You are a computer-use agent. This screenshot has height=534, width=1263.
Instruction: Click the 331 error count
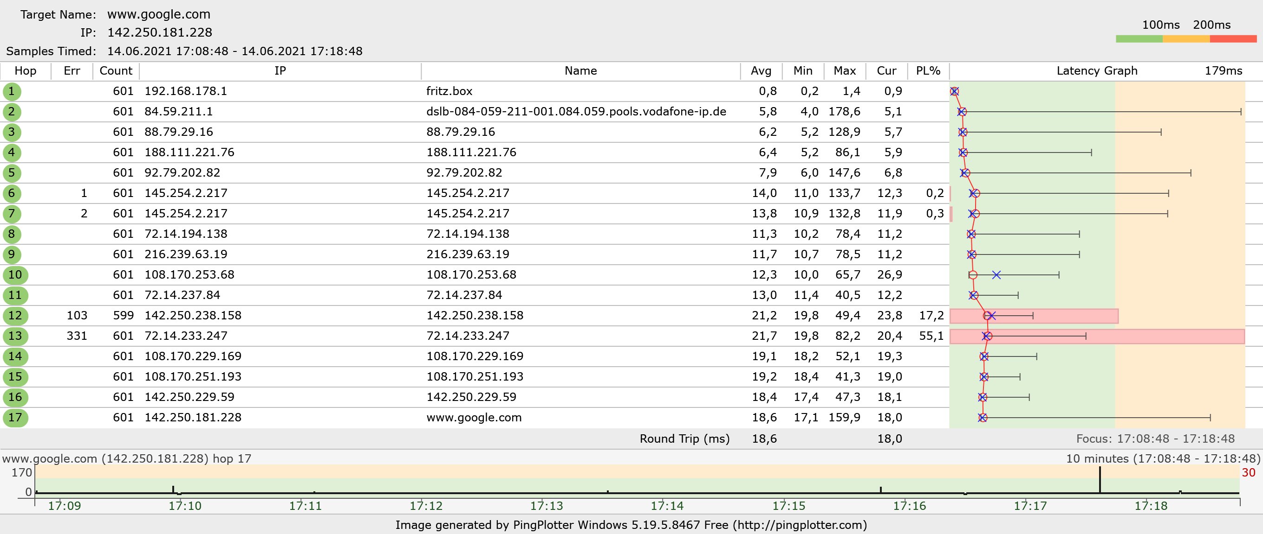tap(77, 336)
